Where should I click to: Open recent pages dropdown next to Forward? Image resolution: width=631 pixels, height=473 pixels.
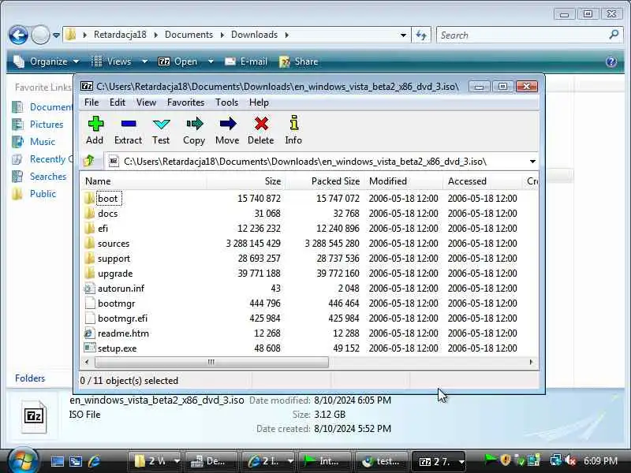pos(56,35)
